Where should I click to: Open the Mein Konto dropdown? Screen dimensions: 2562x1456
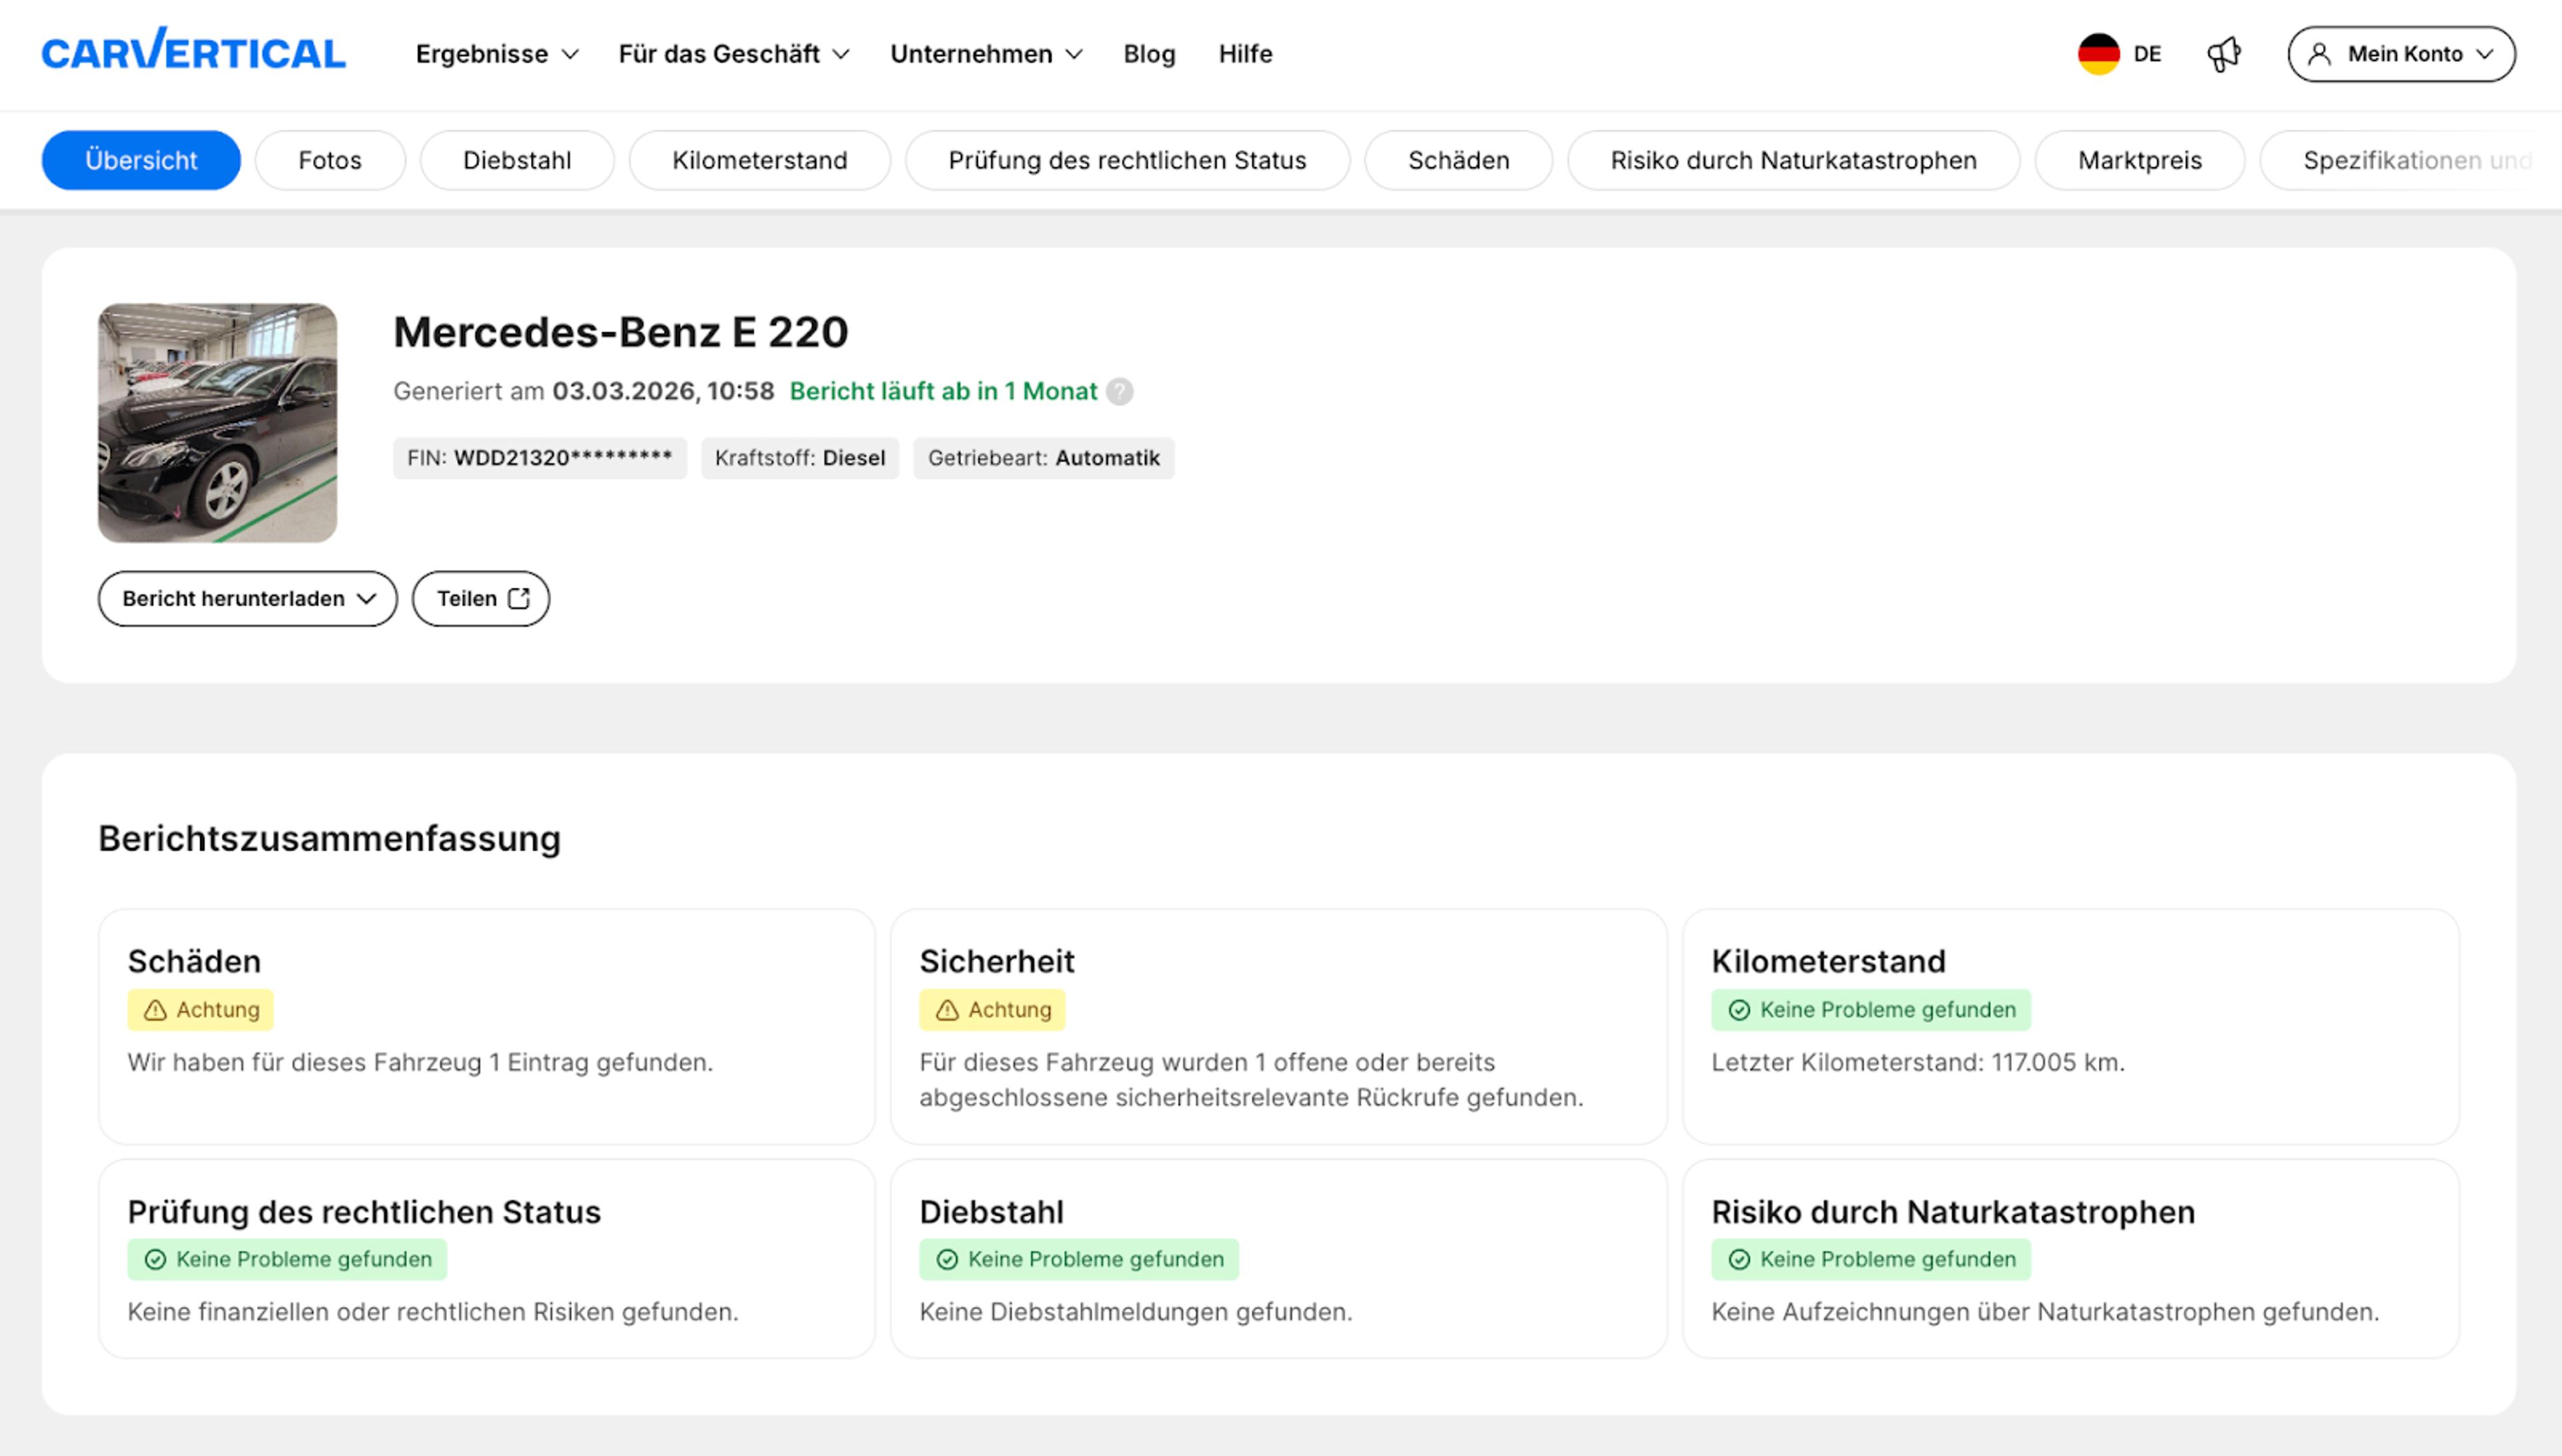pos(2401,54)
